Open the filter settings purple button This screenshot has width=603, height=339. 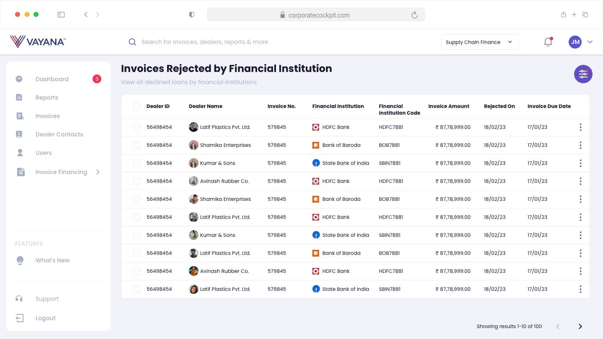tap(583, 74)
